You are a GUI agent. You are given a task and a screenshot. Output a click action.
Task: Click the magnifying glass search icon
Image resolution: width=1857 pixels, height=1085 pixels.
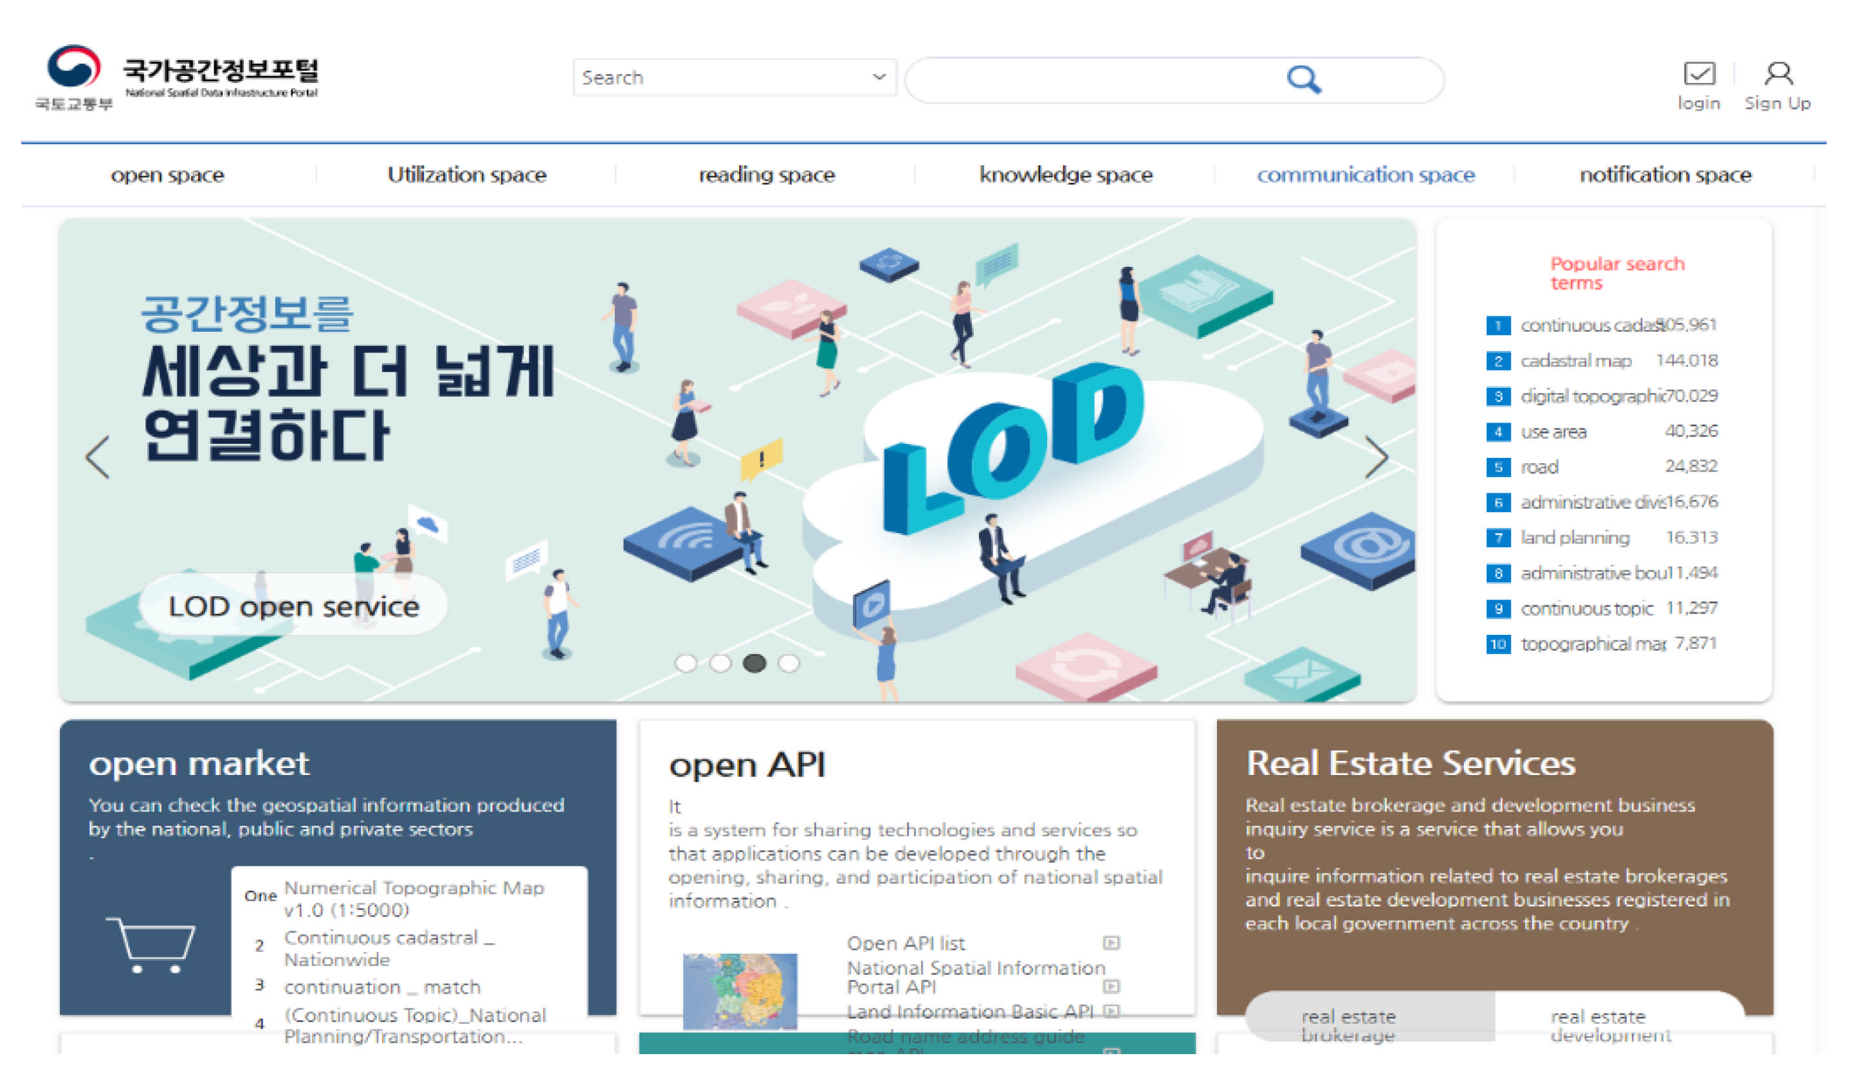pyautogui.click(x=1303, y=79)
